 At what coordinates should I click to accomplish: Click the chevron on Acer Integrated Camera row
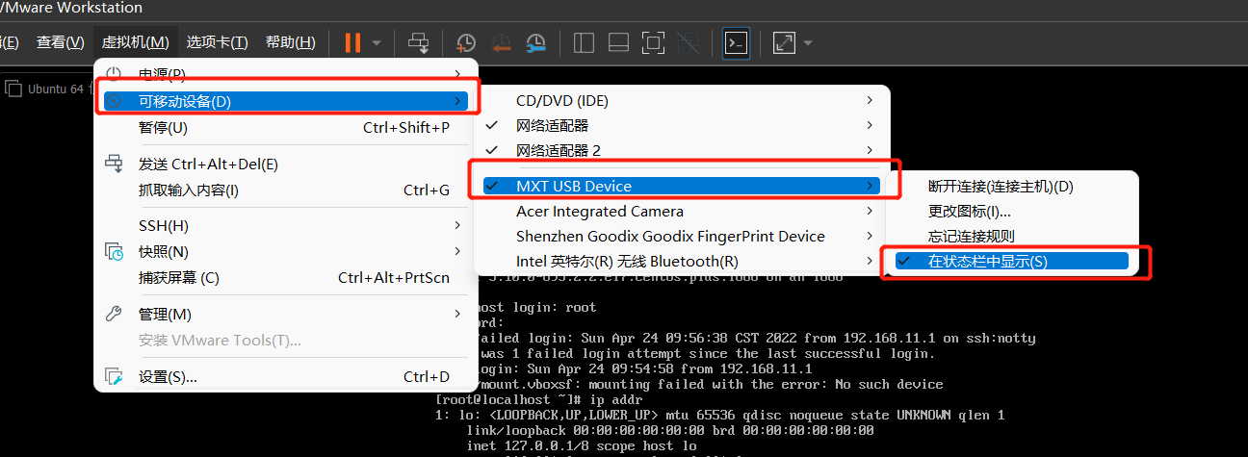pyautogui.click(x=870, y=212)
